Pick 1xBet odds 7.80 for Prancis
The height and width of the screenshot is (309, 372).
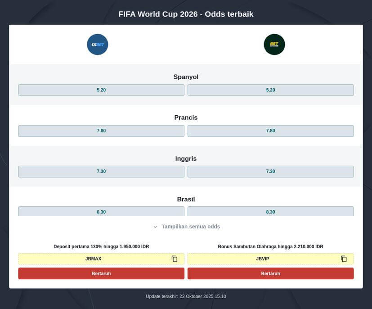101,131
